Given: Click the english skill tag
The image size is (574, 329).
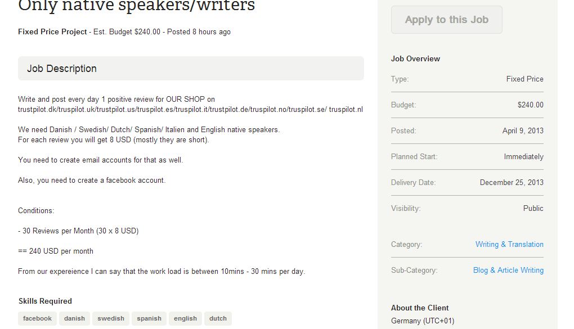Looking at the screenshot, I should coord(185,318).
